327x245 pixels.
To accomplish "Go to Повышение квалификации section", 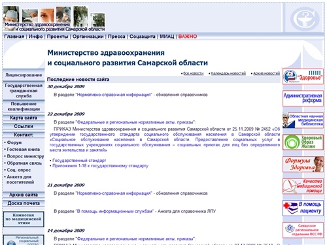I will click(24, 106).
